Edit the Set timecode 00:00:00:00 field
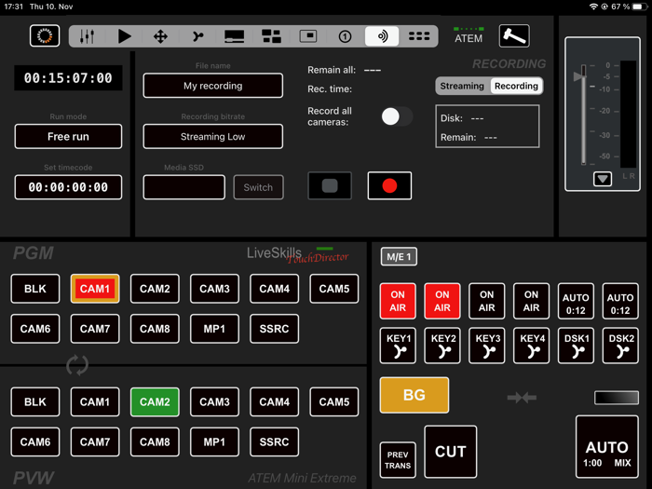The width and height of the screenshot is (652, 489). (x=68, y=187)
